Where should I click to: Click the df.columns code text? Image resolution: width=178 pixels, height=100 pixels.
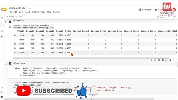pyautogui.click(x=19, y=63)
